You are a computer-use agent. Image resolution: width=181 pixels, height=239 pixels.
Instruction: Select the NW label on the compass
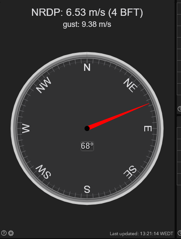[44, 85]
